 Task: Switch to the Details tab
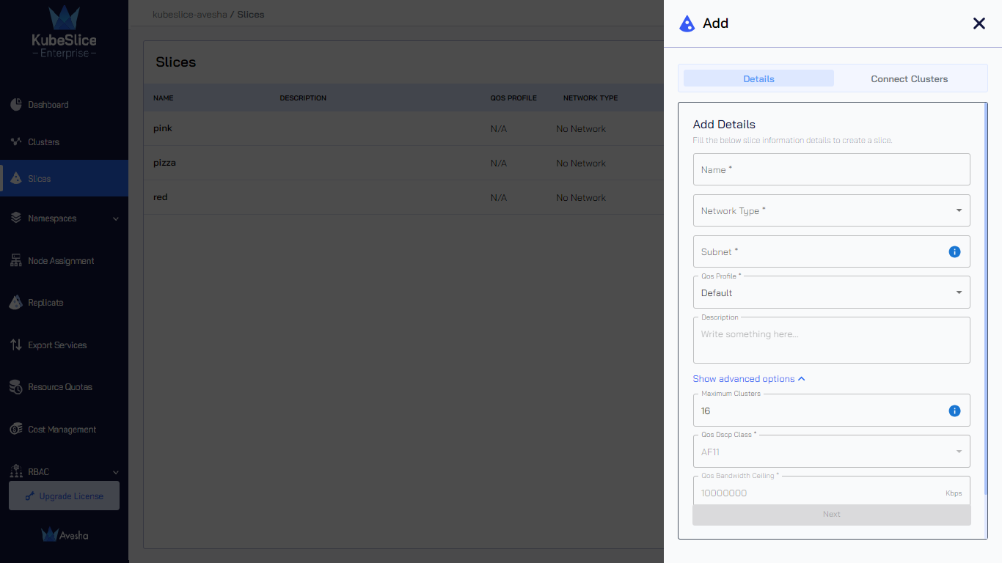click(758, 78)
